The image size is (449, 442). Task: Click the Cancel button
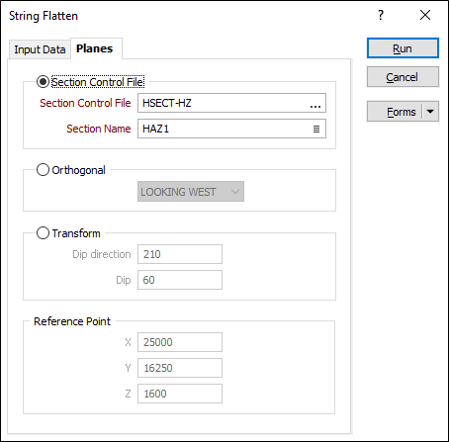coord(403,77)
